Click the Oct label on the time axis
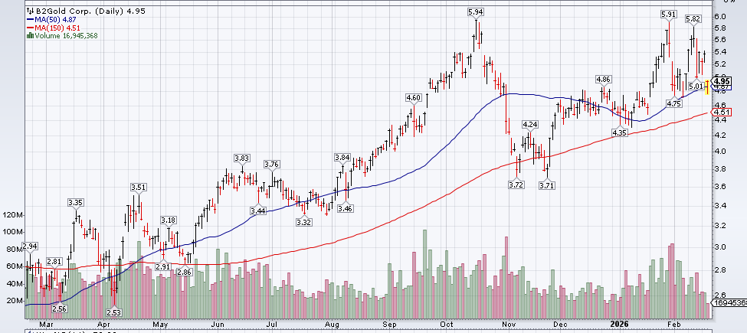The height and width of the screenshot is (333, 747). click(x=447, y=325)
